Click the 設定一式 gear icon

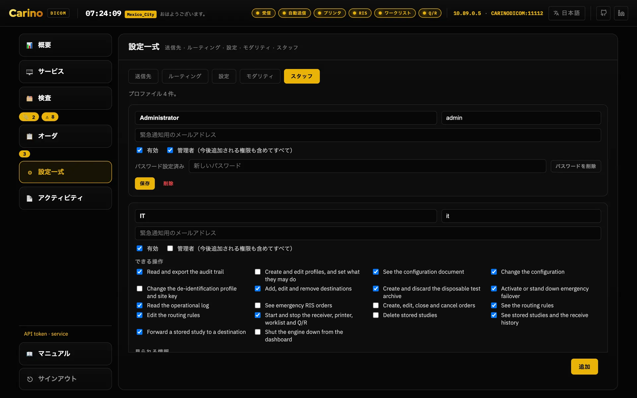click(x=30, y=172)
